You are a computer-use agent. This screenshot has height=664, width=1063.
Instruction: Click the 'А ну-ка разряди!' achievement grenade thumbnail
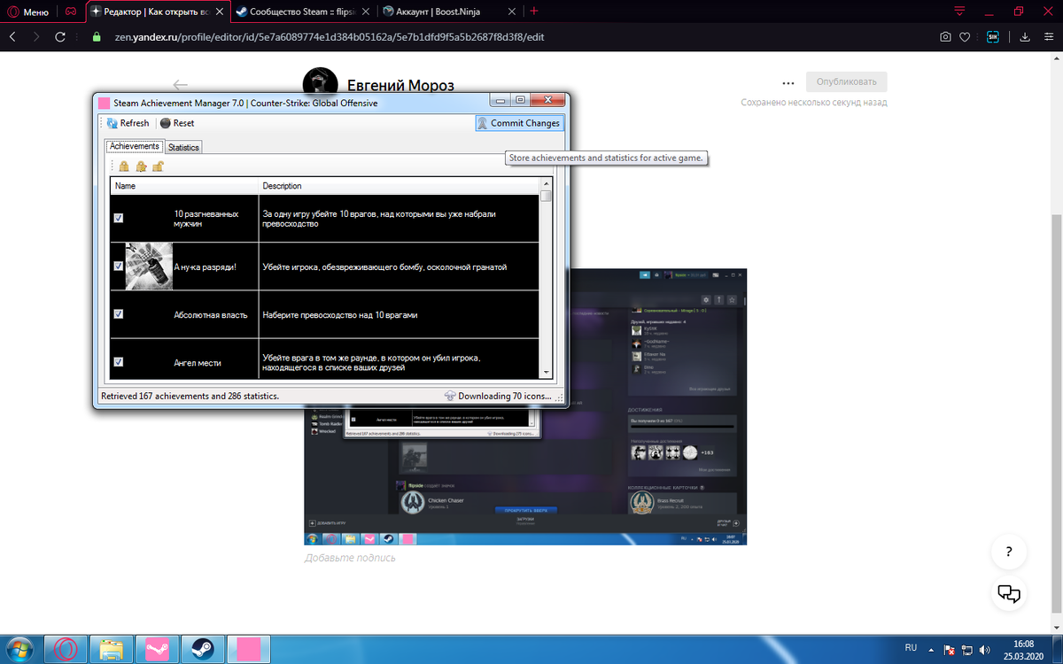(x=148, y=266)
